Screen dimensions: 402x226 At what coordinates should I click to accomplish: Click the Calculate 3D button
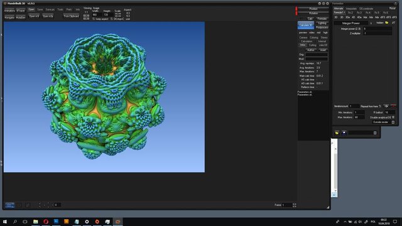coord(306,25)
